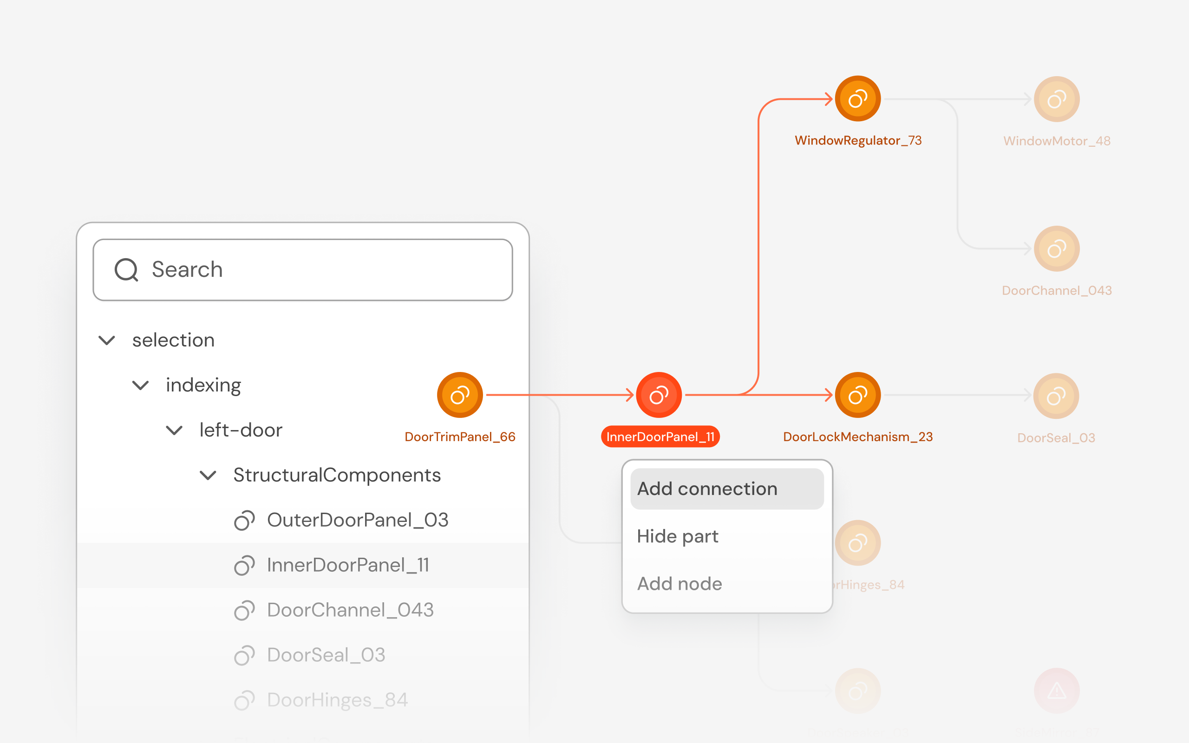Select OuterDoorPanel_03 part icon in tree
Screen dimensions: 1189x743
tap(244, 521)
